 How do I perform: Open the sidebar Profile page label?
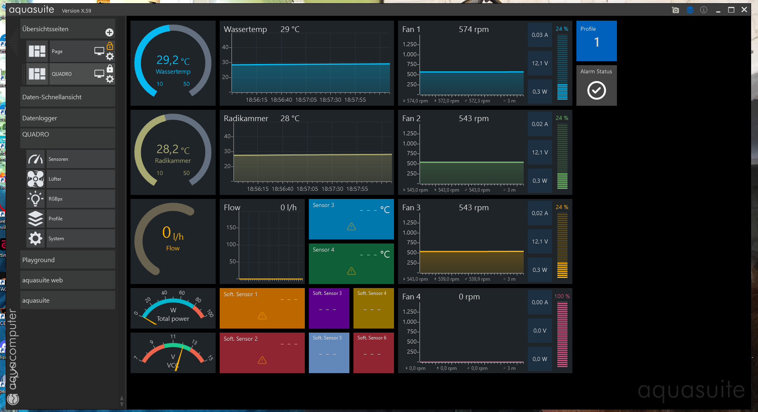[x=81, y=219]
